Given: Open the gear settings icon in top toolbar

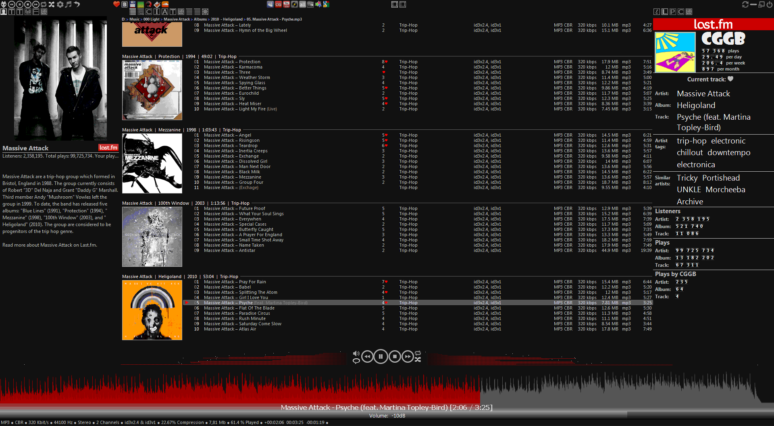Looking at the screenshot, I should [x=60, y=4].
